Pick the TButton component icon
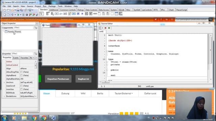Screen dimensions: 216x121 [57, 14]
